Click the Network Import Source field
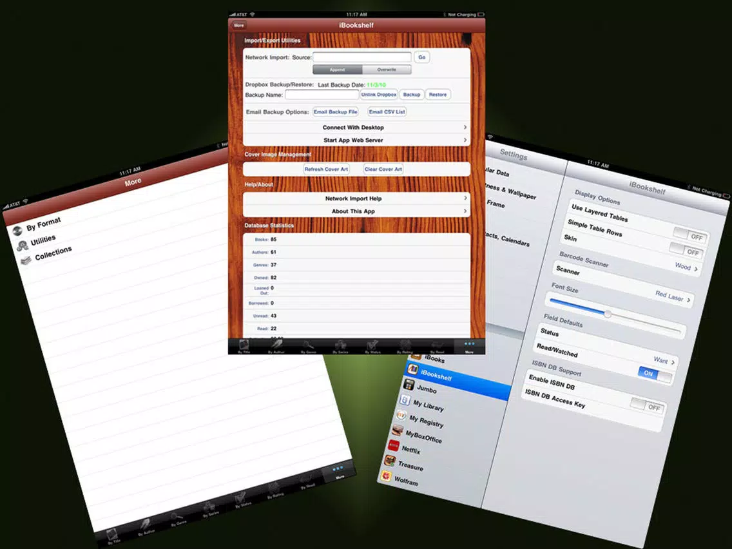 pos(362,57)
